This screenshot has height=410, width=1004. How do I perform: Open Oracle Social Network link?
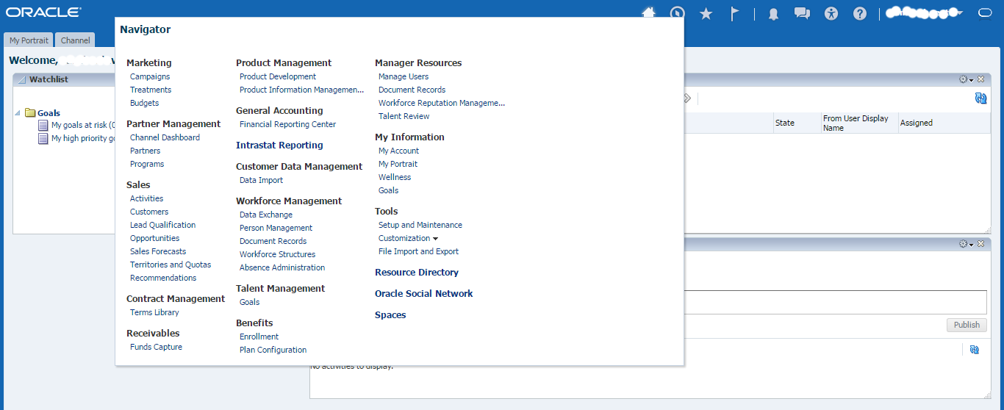coord(423,293)
